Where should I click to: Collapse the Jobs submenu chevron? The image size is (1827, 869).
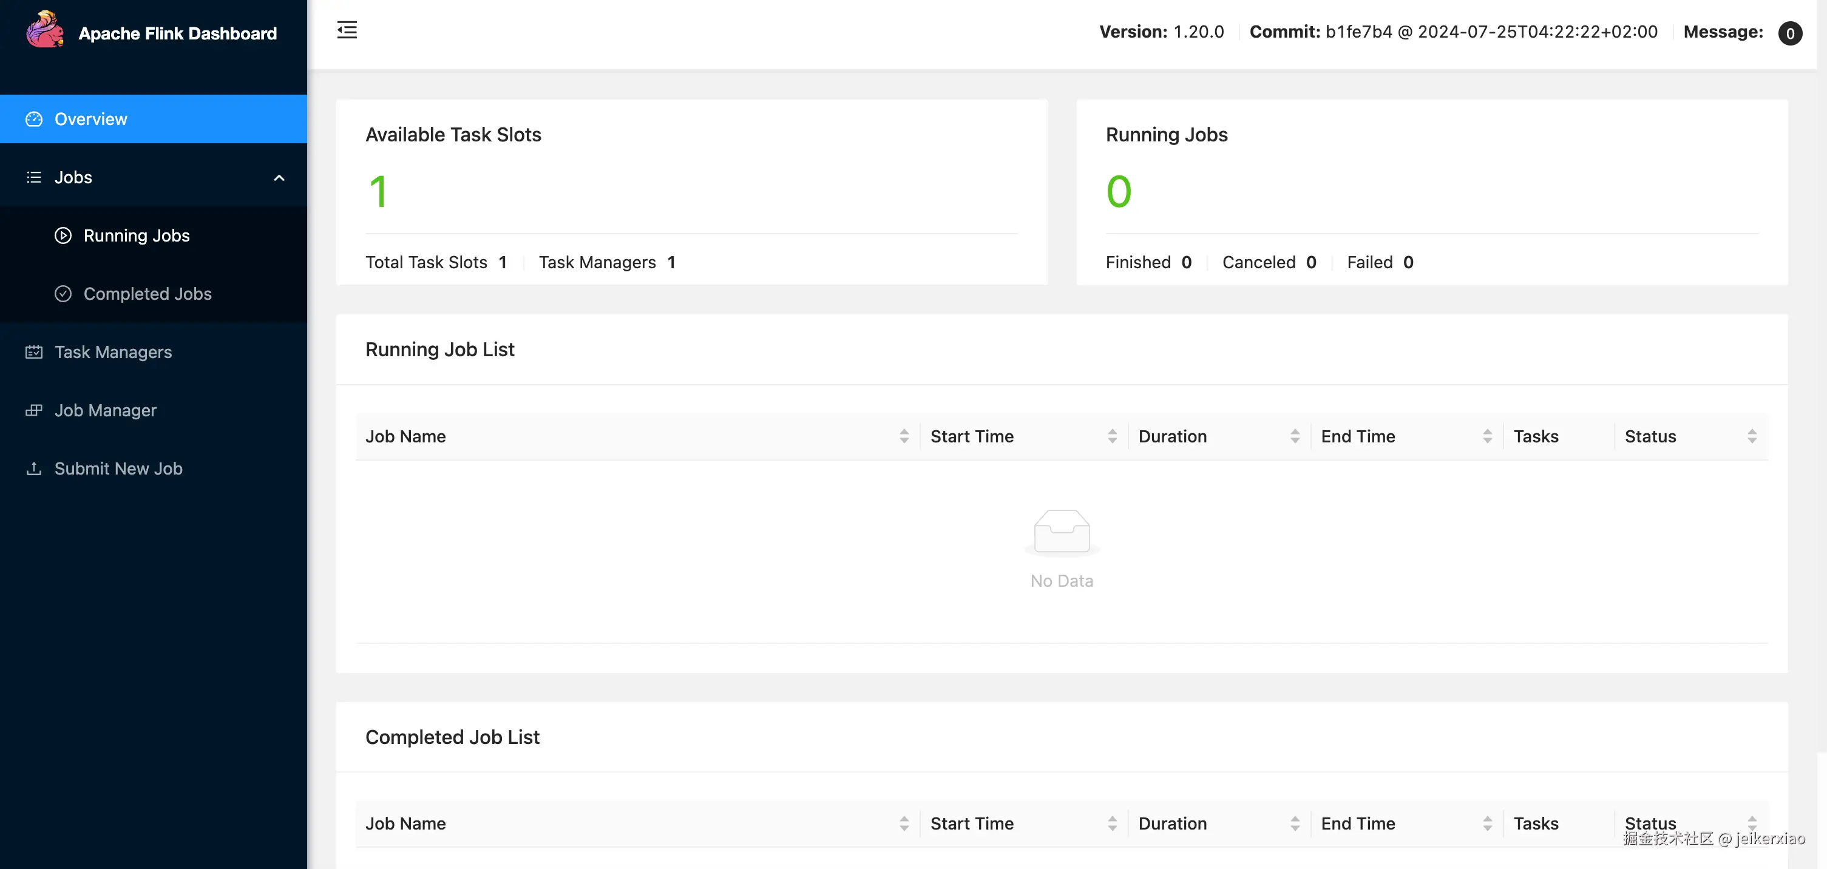pos(279,178)
